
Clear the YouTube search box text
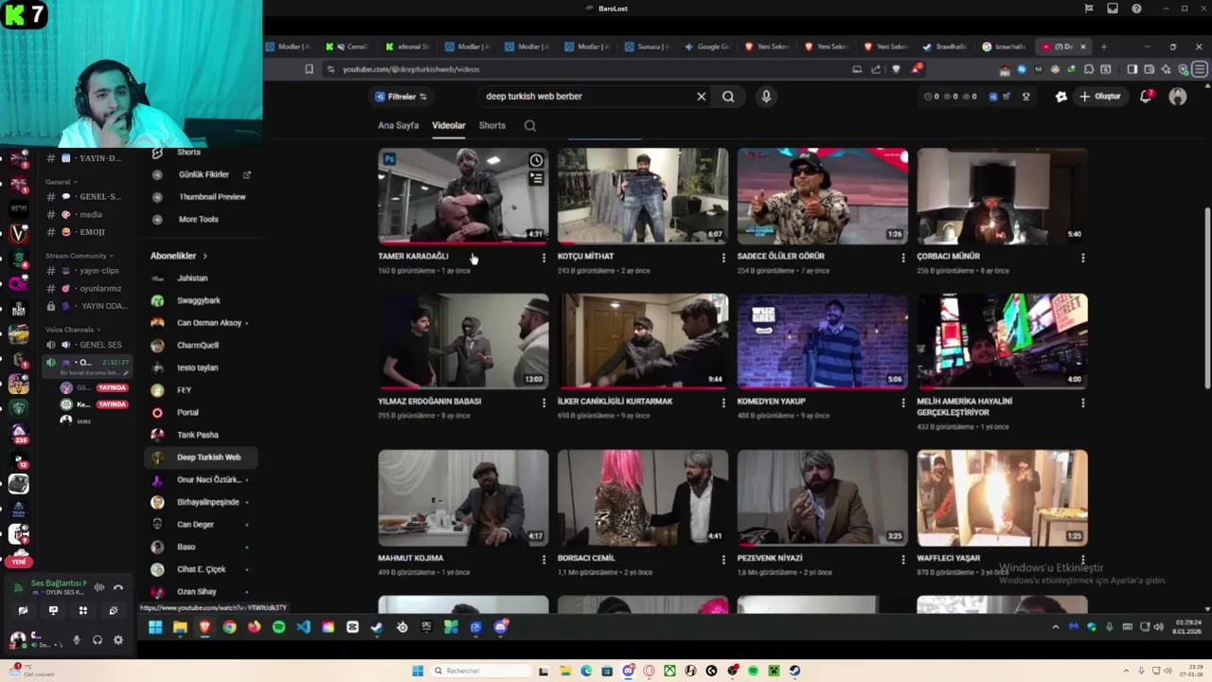point(702,97)
